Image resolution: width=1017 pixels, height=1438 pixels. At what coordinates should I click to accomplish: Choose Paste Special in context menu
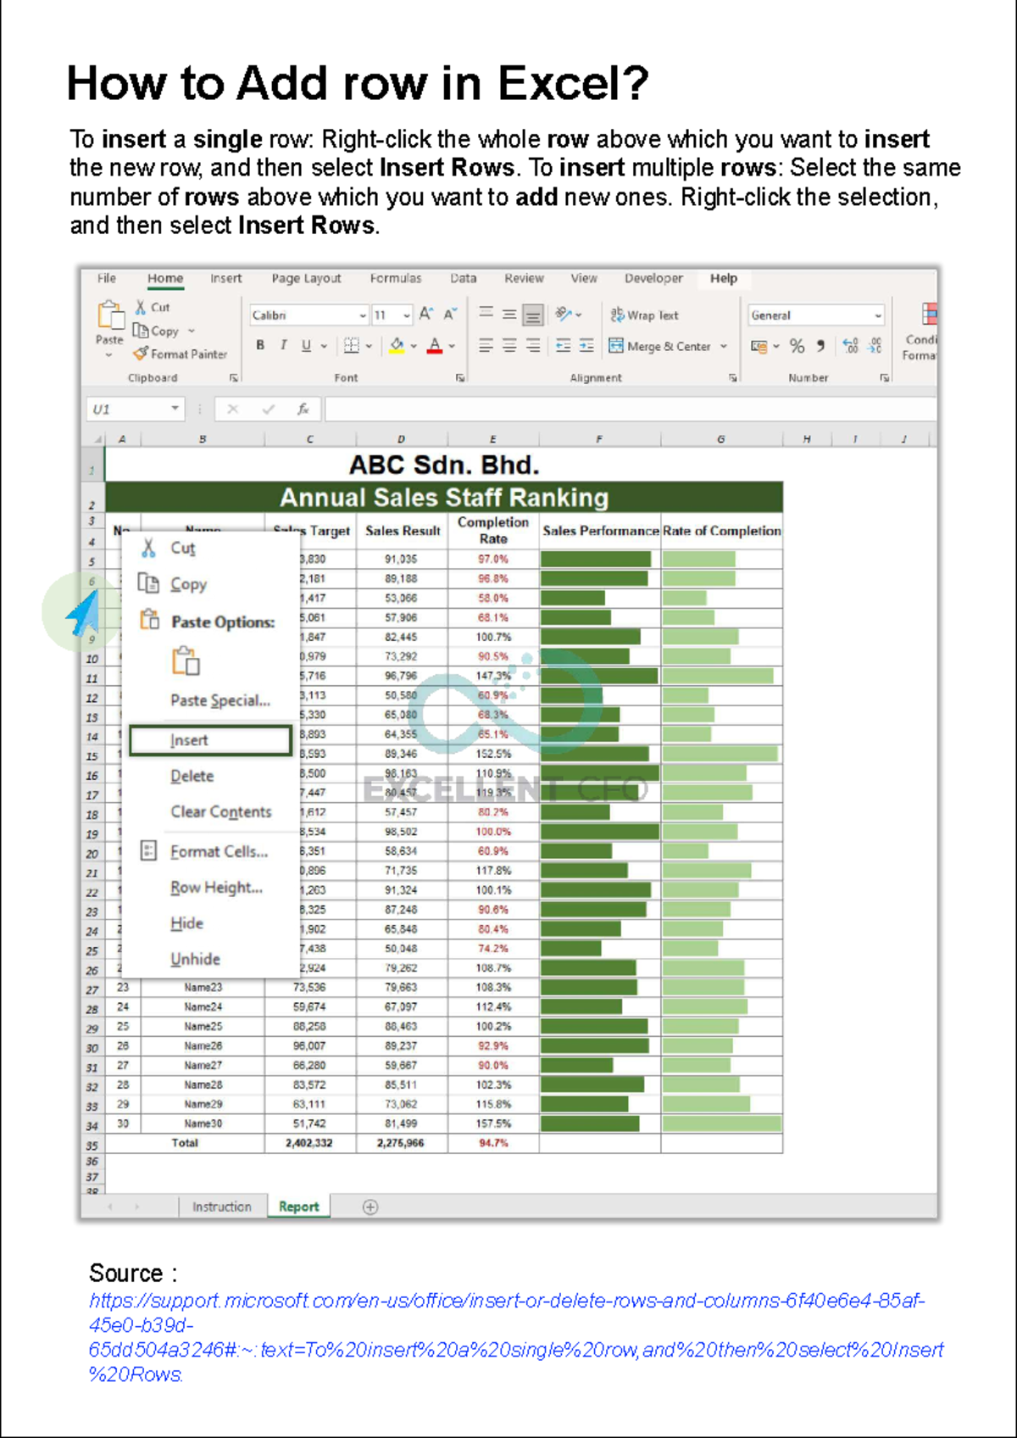pos(220,700)
